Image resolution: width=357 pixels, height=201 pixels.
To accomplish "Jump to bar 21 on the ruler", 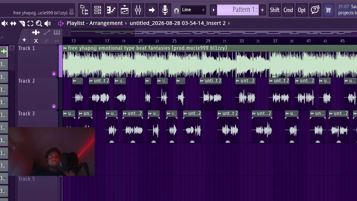I will pos(141,41).
